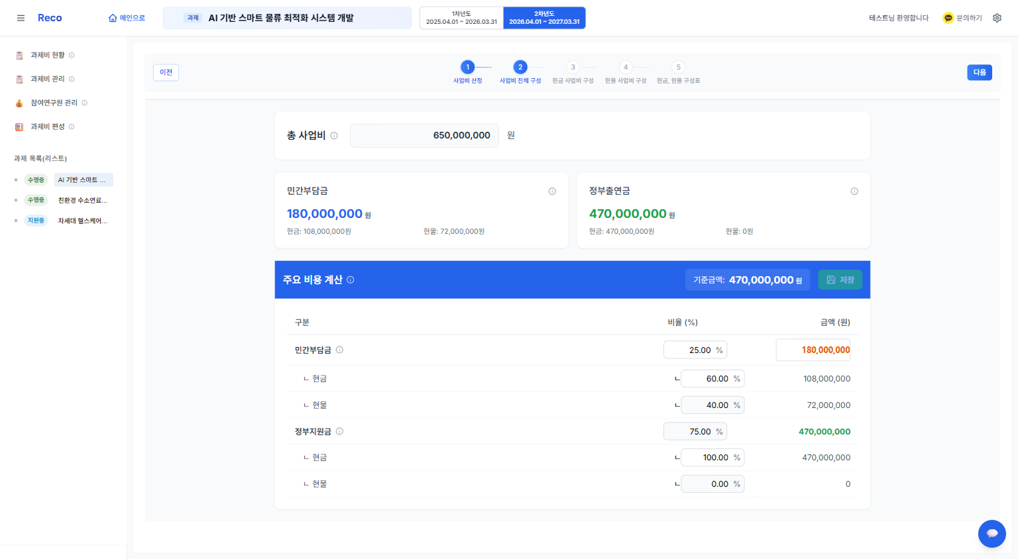1018x559 pixels.
Task: Open 과제비 현황 in sidebar
Action: click(48, 55)
